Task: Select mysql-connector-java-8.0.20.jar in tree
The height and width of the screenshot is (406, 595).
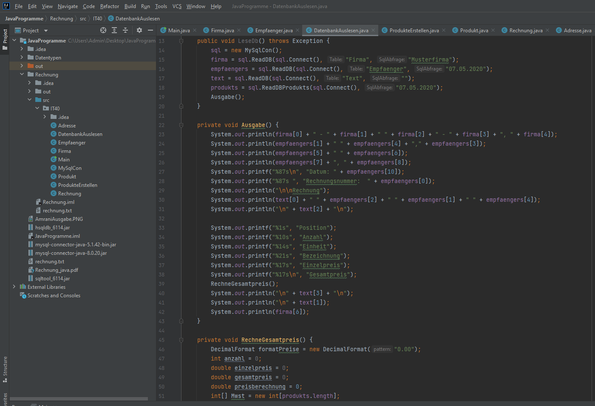Action: click(71, 253)
